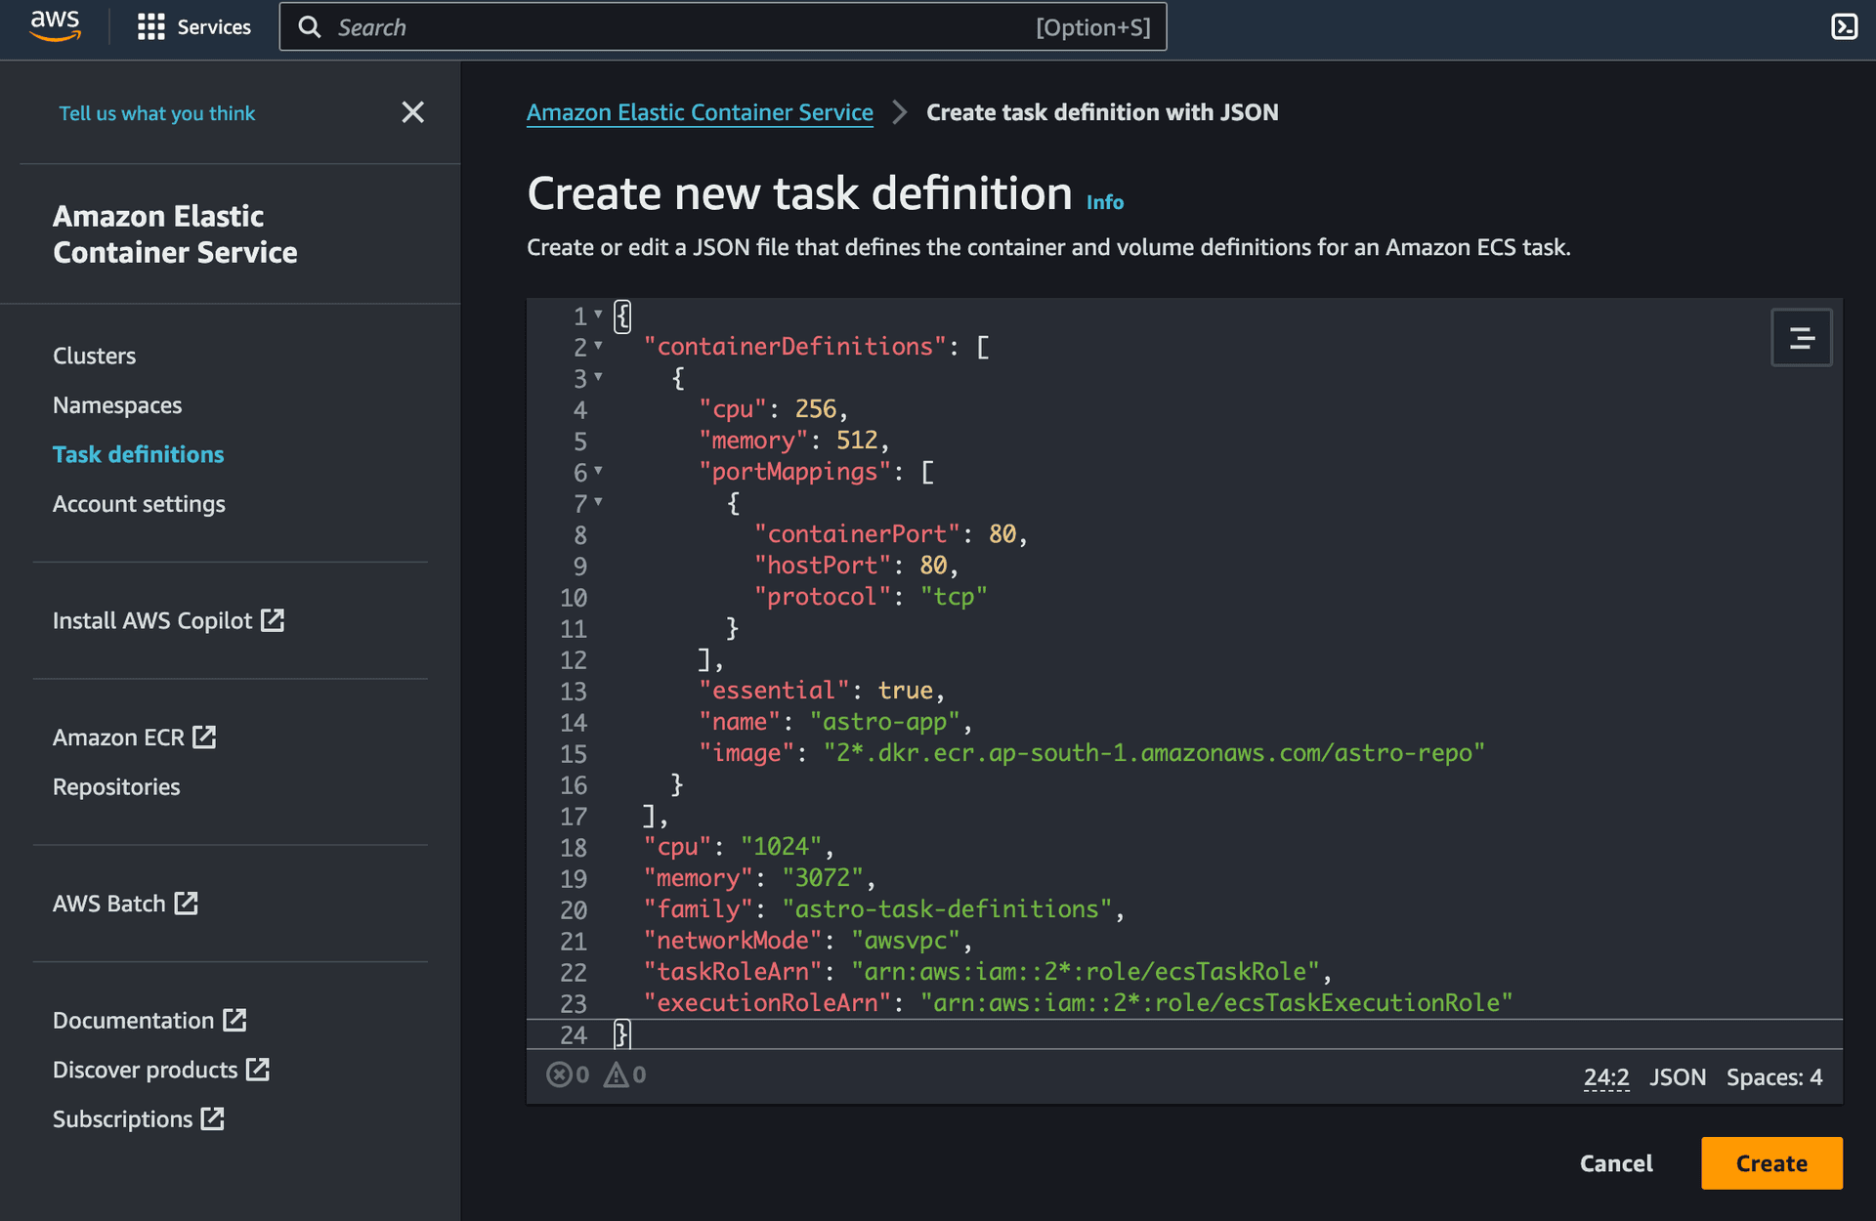
Task: Click the errors count icon in the status bar
Action: pos(559,1074)
